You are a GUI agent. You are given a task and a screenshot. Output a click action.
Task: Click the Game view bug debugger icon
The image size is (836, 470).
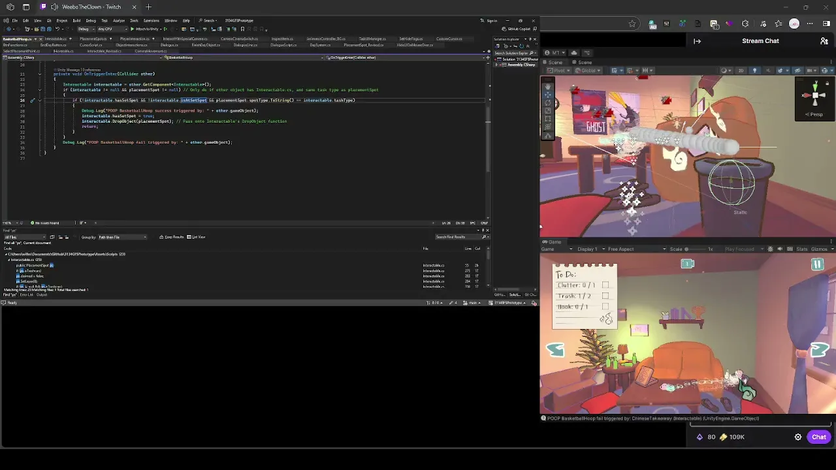tap(770, 249)
